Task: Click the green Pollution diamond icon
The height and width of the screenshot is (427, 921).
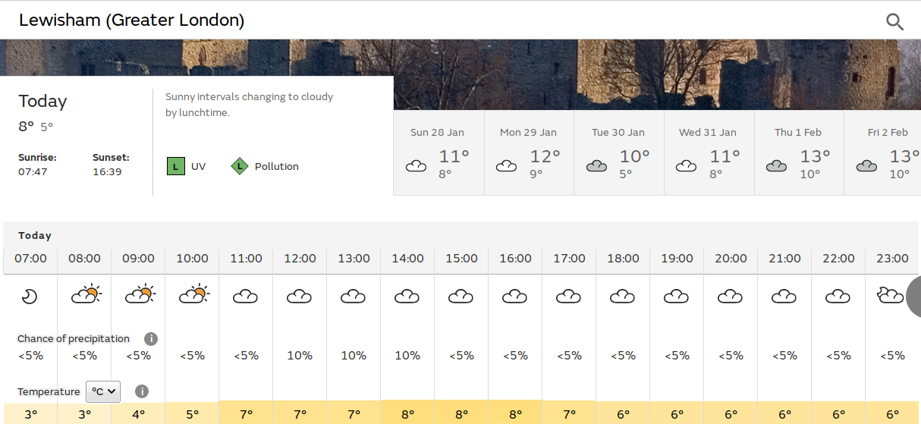Action: pos(240,166)
